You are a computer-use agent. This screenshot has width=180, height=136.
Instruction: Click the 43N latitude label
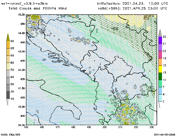point(23,61)
